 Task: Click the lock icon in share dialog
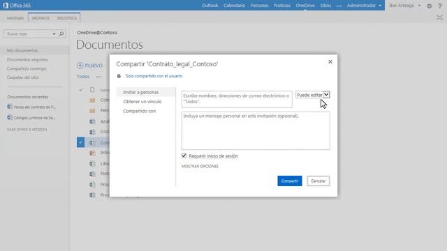pos(119,76)
